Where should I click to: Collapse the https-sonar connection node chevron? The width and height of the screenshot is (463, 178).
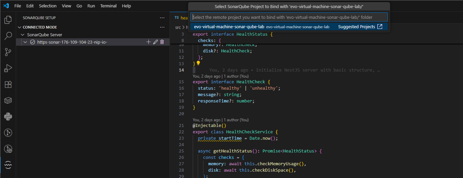(25, 42)
